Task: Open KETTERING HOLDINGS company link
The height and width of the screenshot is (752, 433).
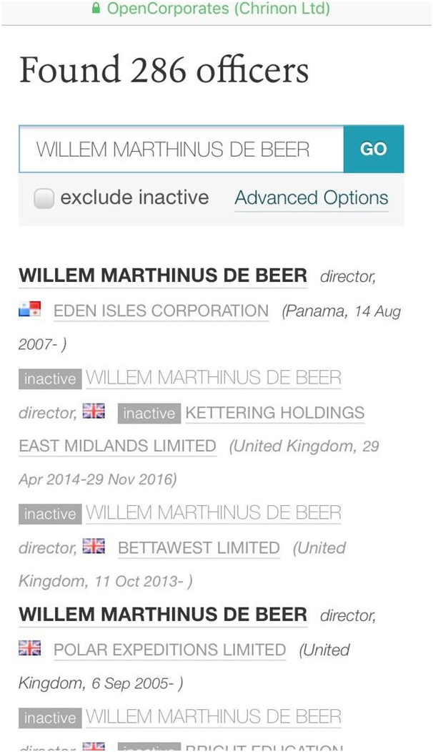Action: point(275,413)
